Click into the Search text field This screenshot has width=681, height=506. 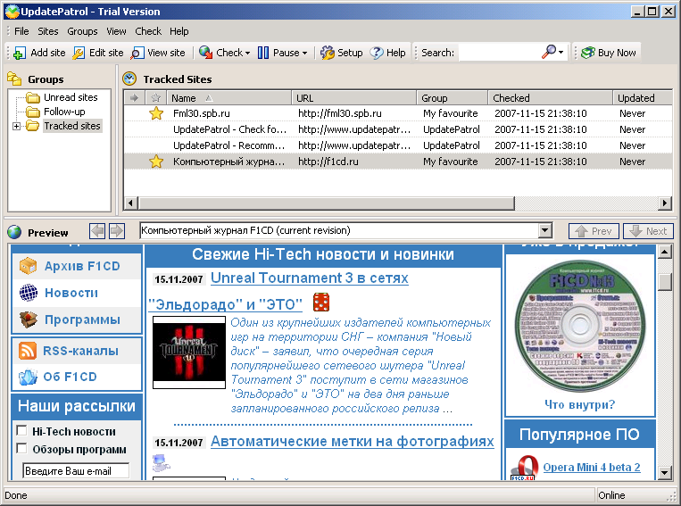point(499,53)
